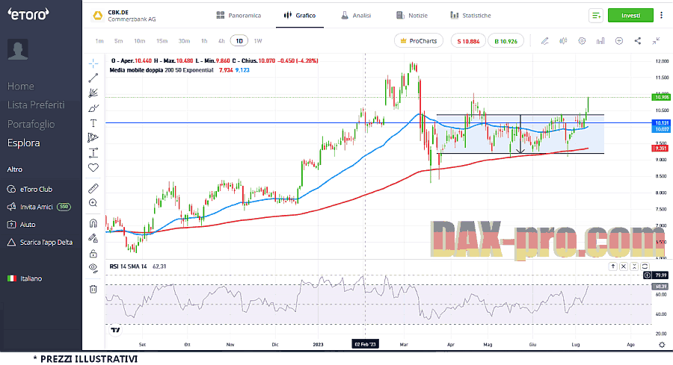Image resolution: width=673 pixels, height=365 pixels.
Task: Click the buy price B 10.926 button
Action: click(x=506, y=41)
